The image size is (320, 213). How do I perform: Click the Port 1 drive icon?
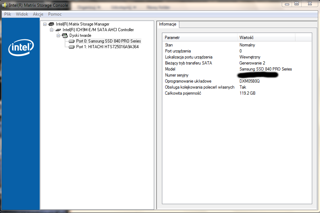click(x=72, y=47)
